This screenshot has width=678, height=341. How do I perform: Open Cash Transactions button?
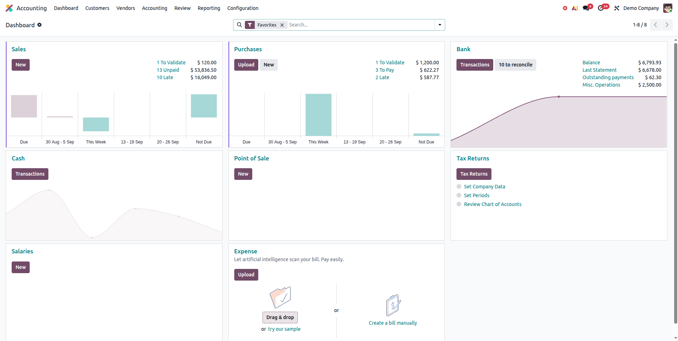(x=30, y=174)
